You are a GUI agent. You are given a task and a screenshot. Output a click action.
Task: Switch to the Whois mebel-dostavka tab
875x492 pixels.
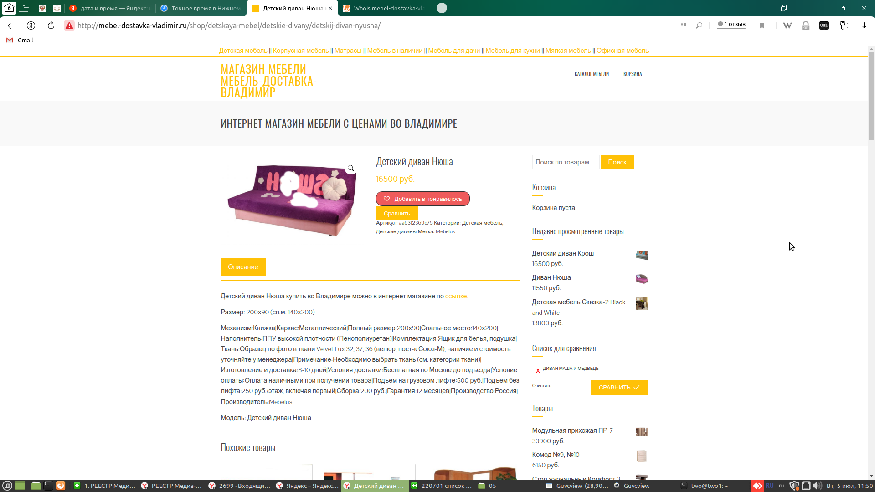[384, 8]
